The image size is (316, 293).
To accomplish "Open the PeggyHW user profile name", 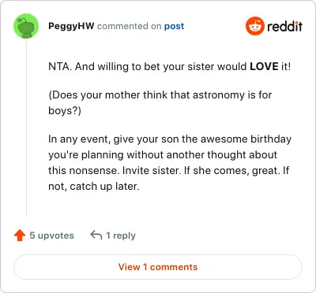I will click(x=71, y=26).
